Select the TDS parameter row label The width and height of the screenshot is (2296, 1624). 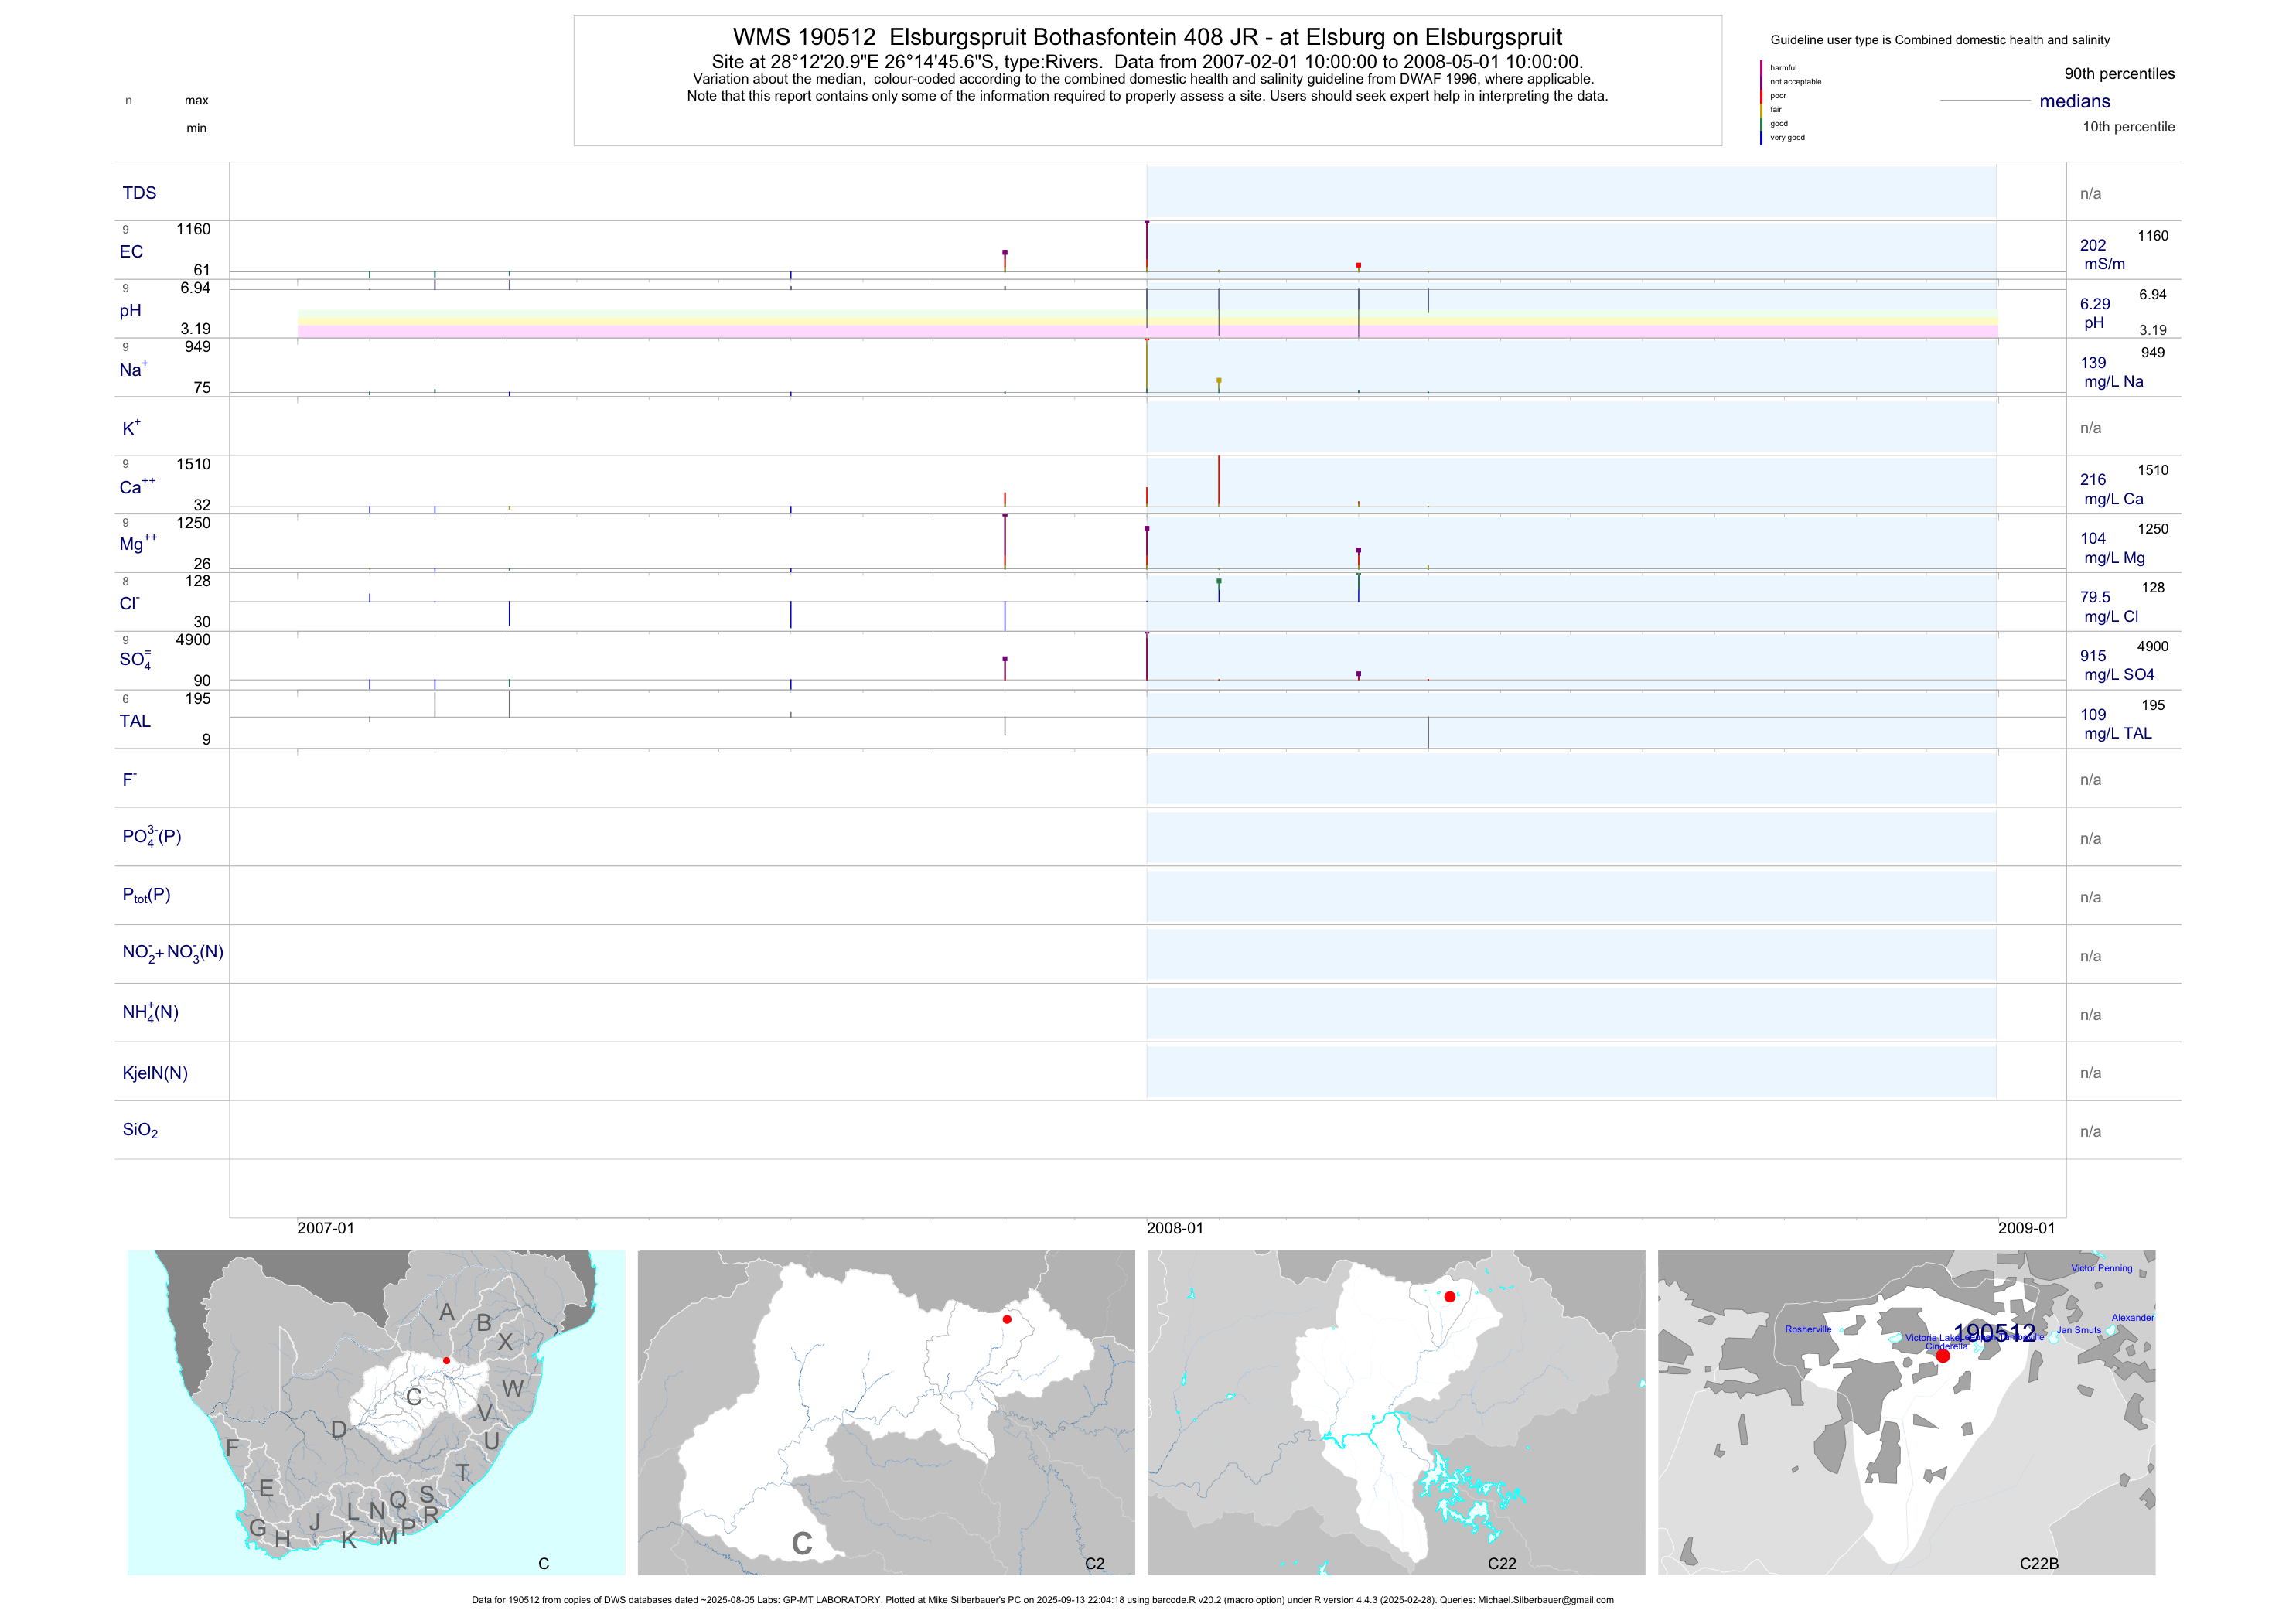(139, 193)
